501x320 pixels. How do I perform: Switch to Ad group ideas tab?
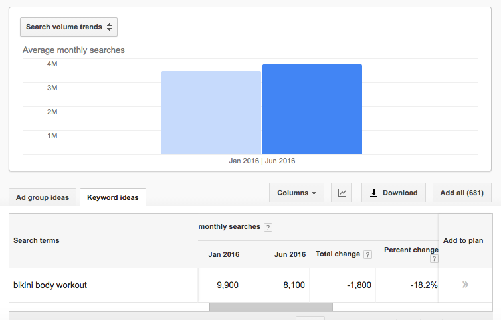point(43,197)
